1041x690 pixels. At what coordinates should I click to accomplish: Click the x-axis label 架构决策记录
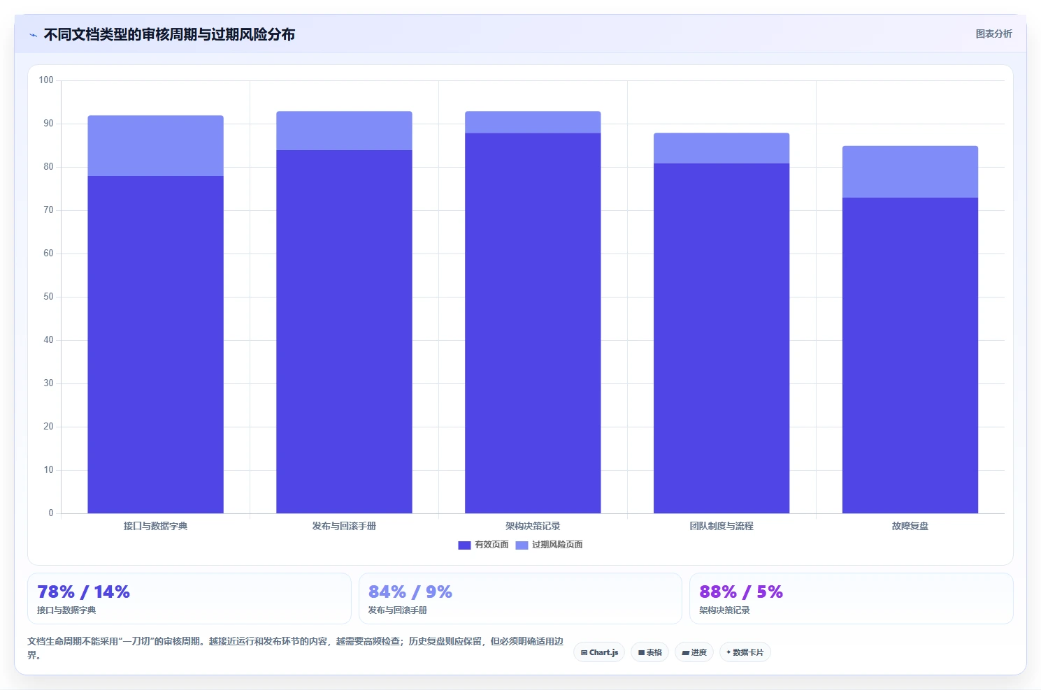pyautogui.click(x=533, y=526)
